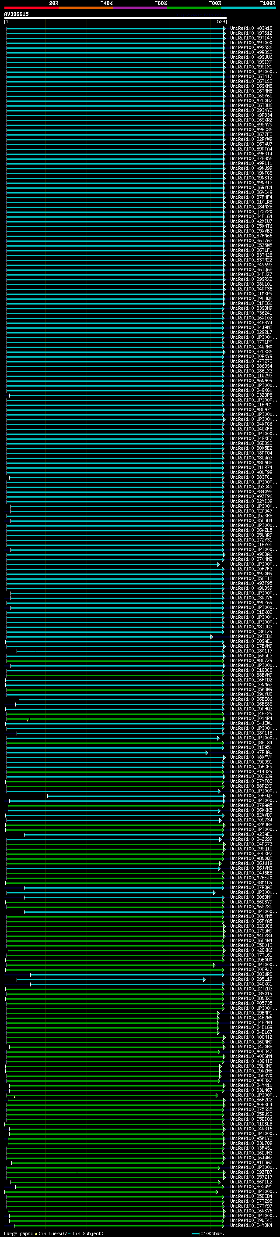The height and width of the screenshot is (1237, 280).
Task: Select hit label UniRef100_P05735
Action: tap(251, 1003)
